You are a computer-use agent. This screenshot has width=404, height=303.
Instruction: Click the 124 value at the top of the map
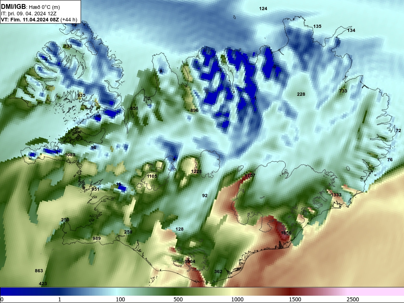[263, 8]
